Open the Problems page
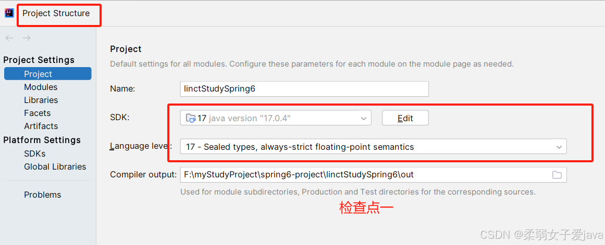The height and width of the screenshot is (245, 605). click(42, 195)
